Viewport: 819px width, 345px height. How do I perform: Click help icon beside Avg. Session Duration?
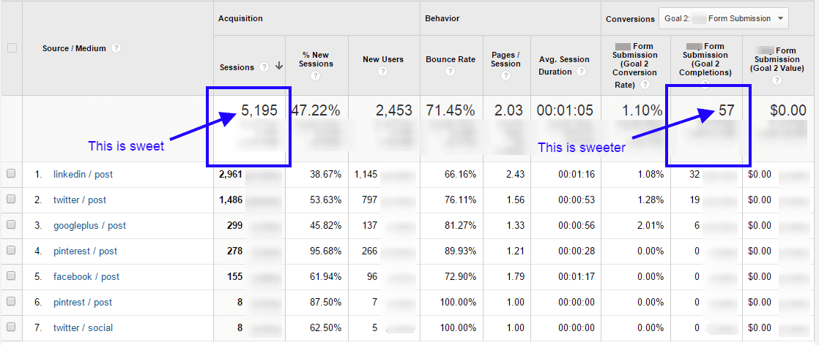point(581,72)
